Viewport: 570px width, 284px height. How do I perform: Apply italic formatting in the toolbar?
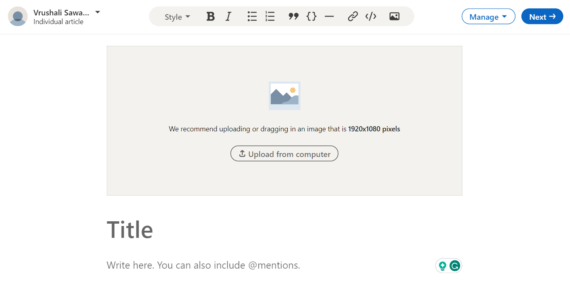[228, 16]
